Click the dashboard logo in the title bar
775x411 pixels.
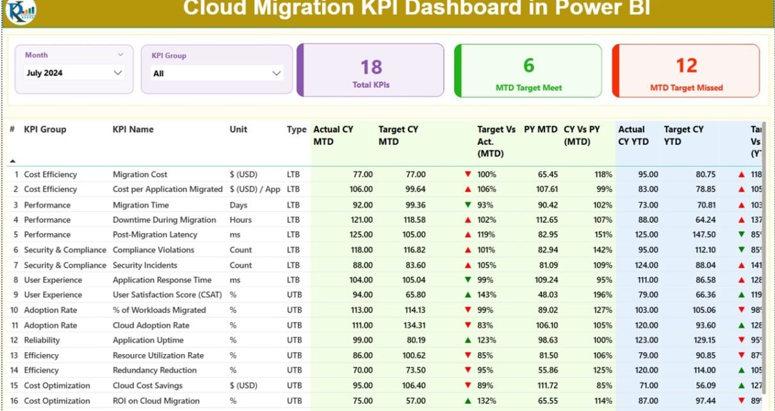point(20,11)
